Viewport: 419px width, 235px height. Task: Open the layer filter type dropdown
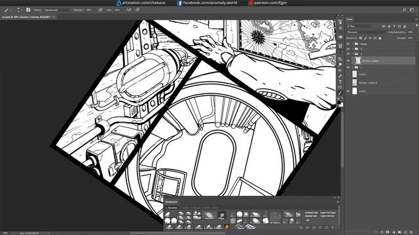pos(359,26)
